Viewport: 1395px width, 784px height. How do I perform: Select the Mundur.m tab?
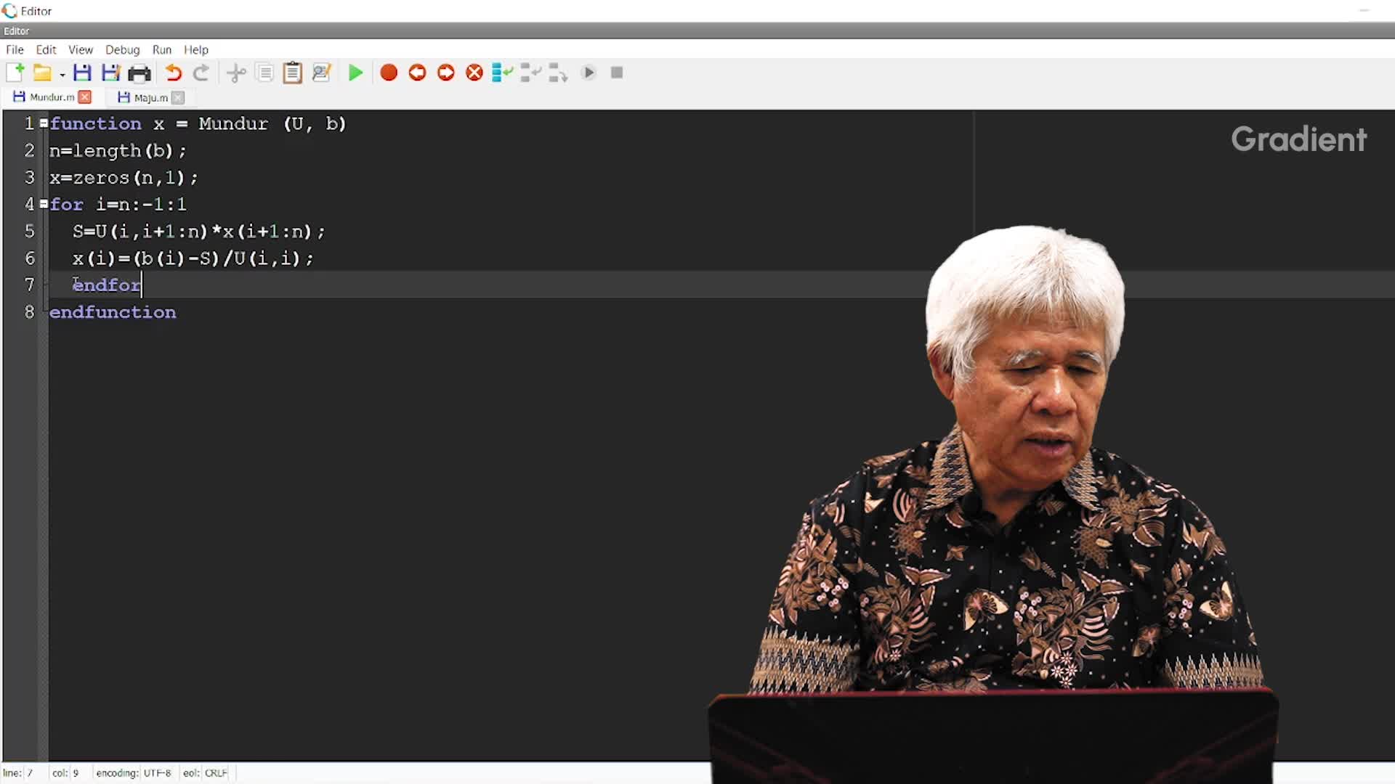[x=51, y=97]
